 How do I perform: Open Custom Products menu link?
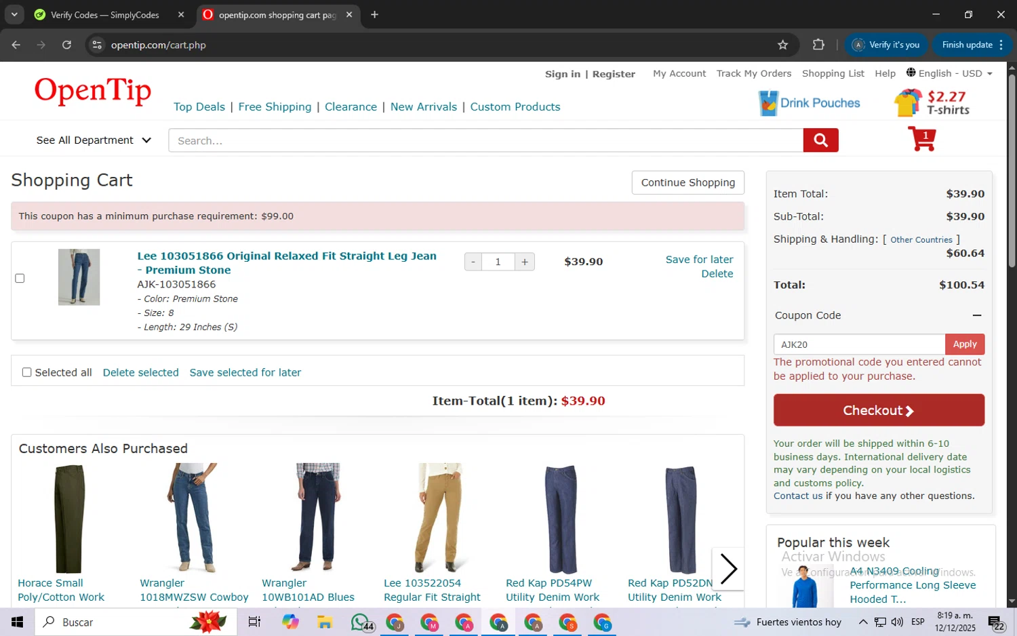click(515, 106)
